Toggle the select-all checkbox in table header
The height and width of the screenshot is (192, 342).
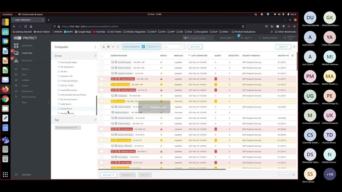[x=102, y=55]
